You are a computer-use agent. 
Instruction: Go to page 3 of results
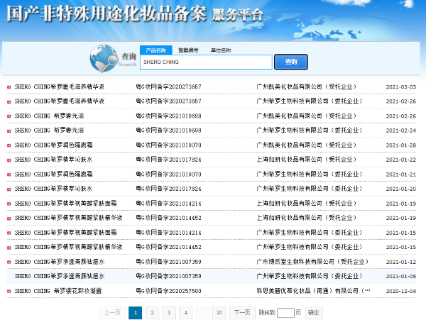168,312
